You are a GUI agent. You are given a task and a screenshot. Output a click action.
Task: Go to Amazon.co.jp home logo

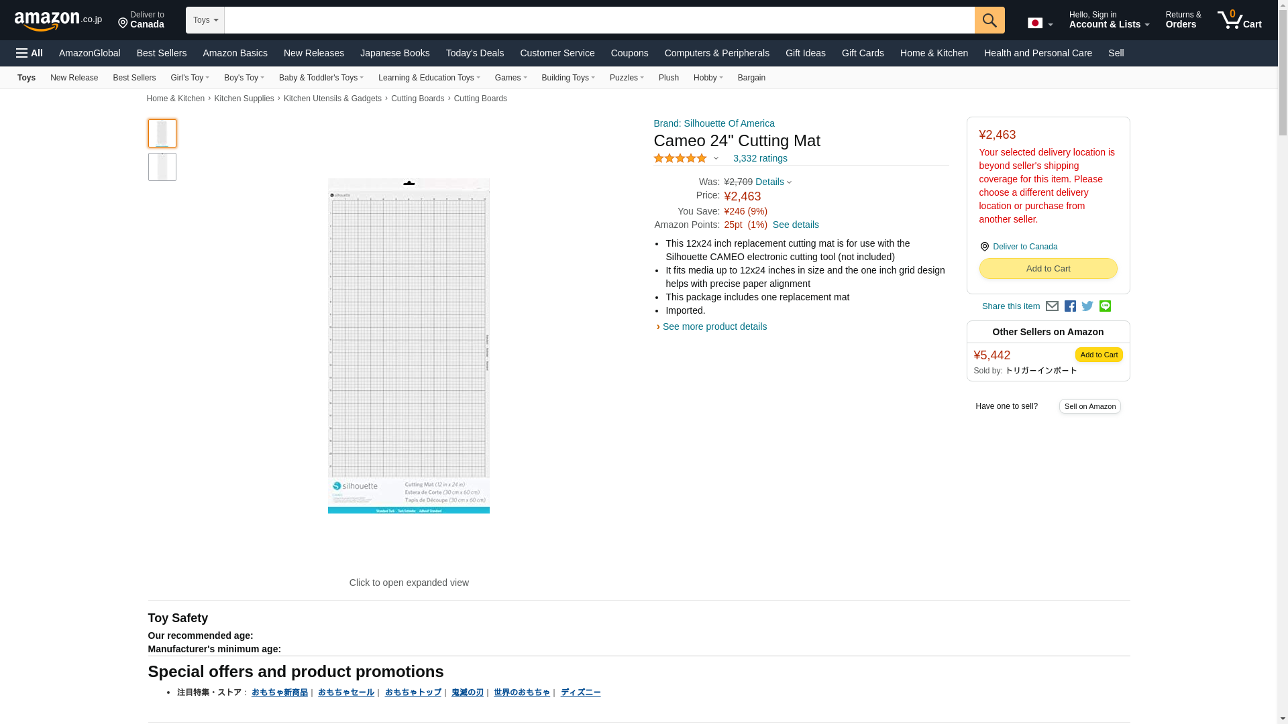click(x=58, y=20)
